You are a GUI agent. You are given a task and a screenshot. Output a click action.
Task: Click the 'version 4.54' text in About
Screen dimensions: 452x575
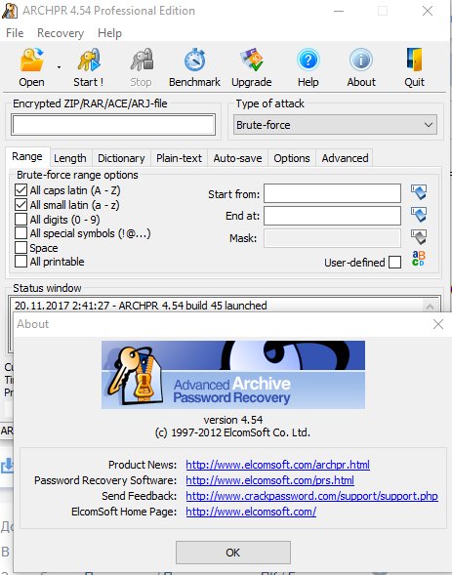(x=233, y=420)
